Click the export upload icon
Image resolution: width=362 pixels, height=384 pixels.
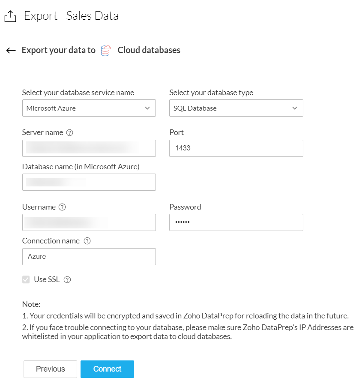pyautogui.click(x=10, y=16)
